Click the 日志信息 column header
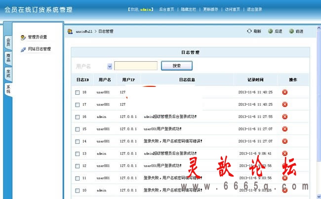This screenshot has width=321, height=199. pos(187,80)
